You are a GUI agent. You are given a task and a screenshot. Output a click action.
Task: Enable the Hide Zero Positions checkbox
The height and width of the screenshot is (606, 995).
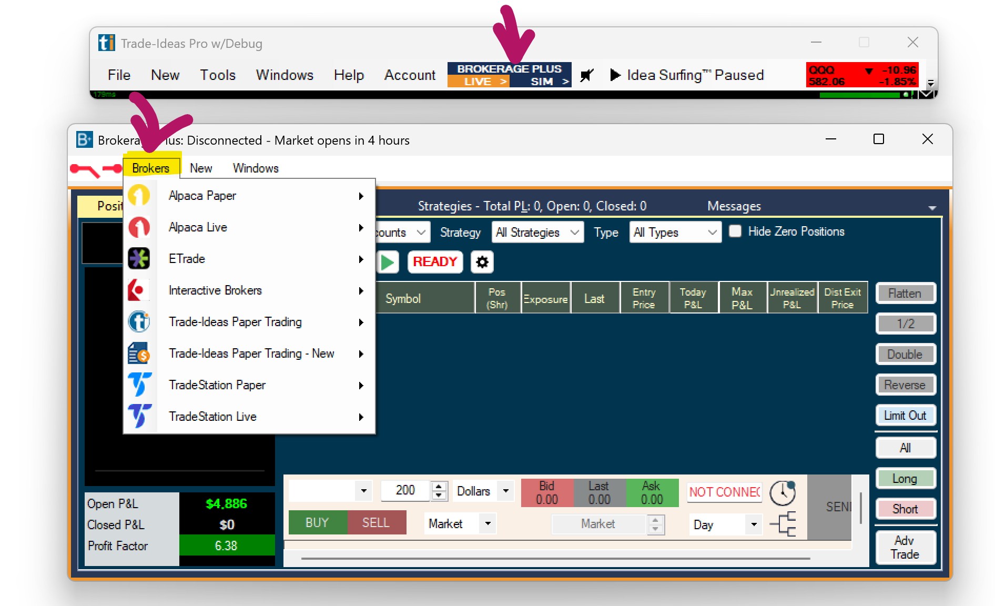tap(735, 231)
